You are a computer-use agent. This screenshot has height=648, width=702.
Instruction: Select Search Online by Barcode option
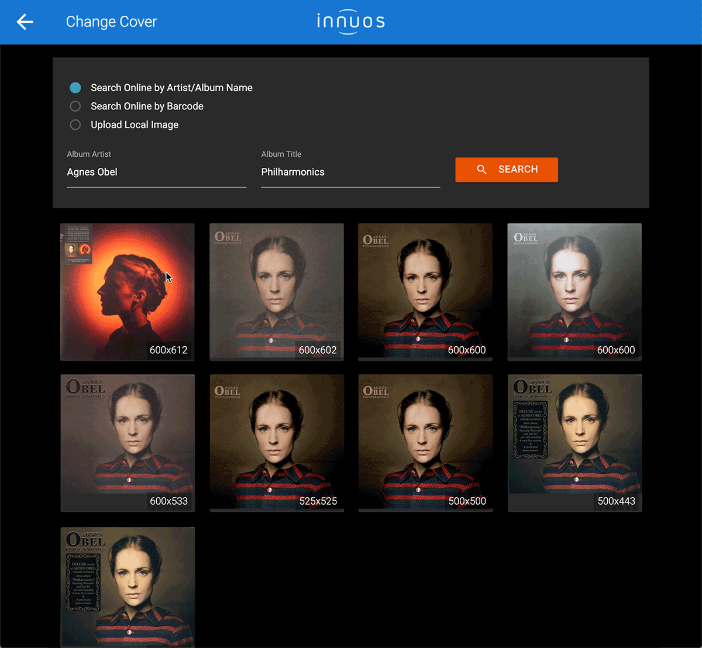click(136, 106)
